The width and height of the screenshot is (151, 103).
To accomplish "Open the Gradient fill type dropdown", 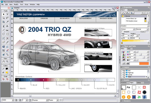I will (x=148, y=26).
